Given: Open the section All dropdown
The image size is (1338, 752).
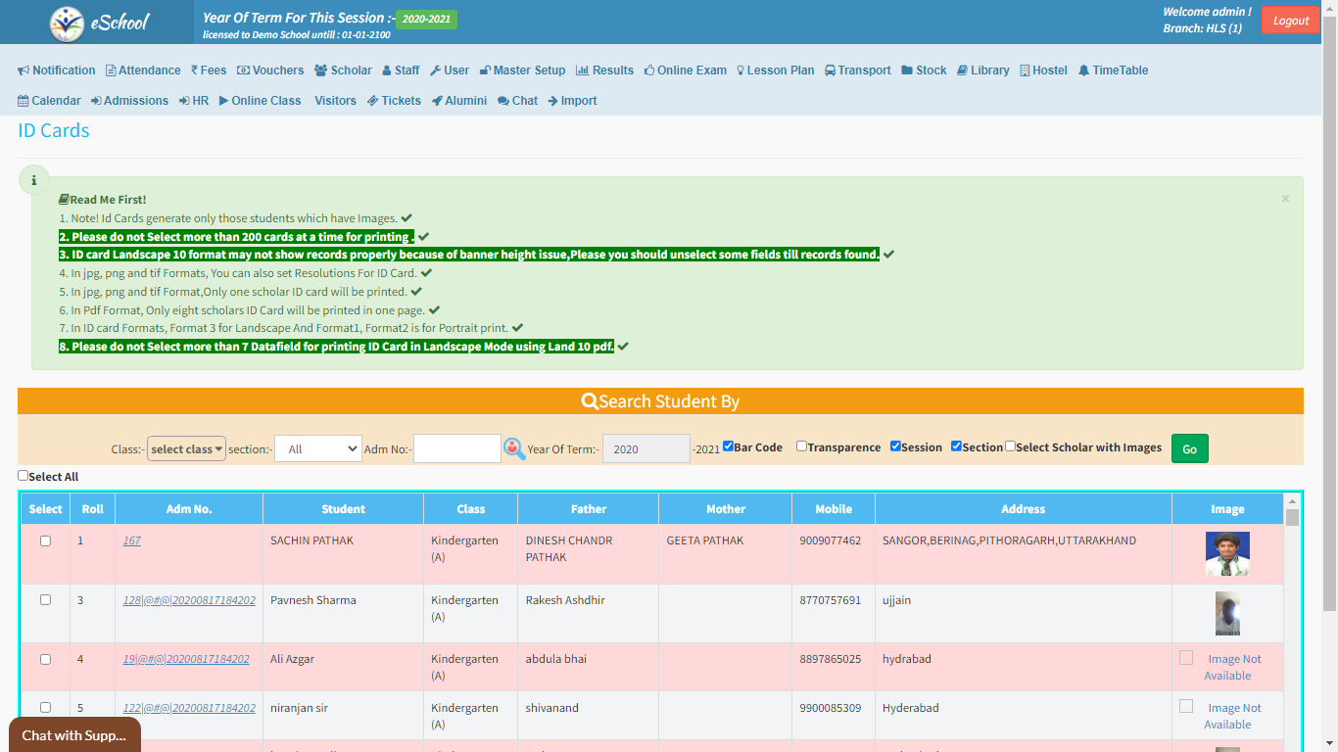Looking at the screenshot, I should [x=317, y=449].
